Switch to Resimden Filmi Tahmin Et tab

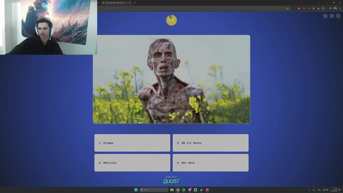[x=115, y=3]
